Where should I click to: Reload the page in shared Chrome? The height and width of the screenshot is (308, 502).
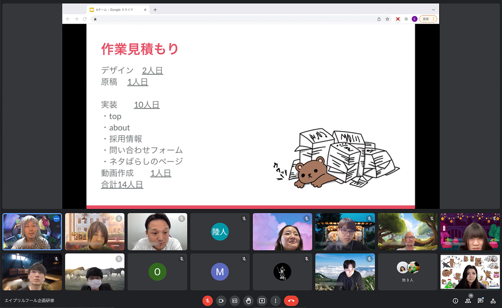tap(85, 19)
